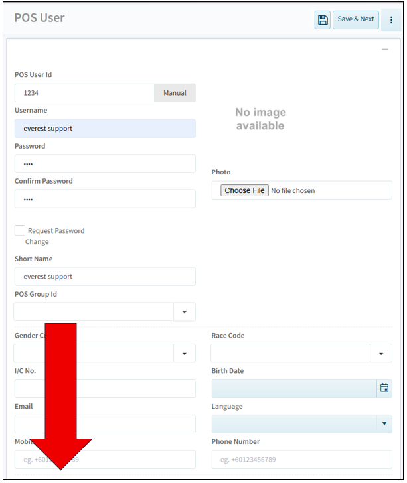Open the Birth Date calendar picker
The width and height of the screenshot is (407, 483).
384,389
